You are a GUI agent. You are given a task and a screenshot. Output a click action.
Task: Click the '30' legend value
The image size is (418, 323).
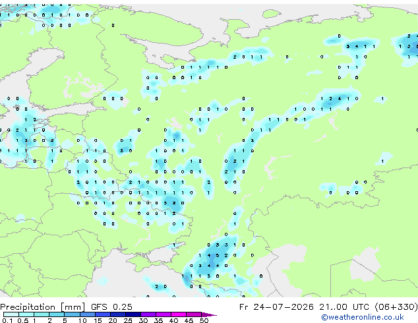[143, 320]
